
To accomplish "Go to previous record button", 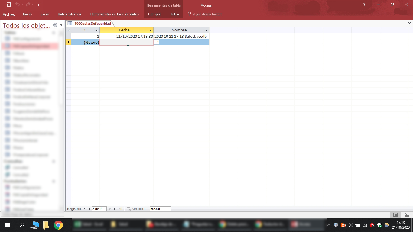I will tap(89, 209).
